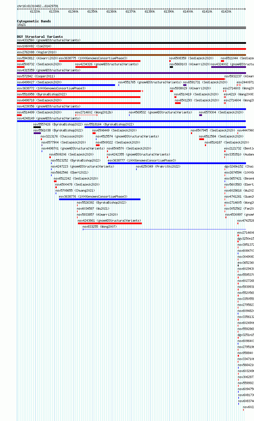Click the nsv6501293 red variant bar
Viewport: 254px width, 421px height.
pyautogui.click(x=178, y=103)
